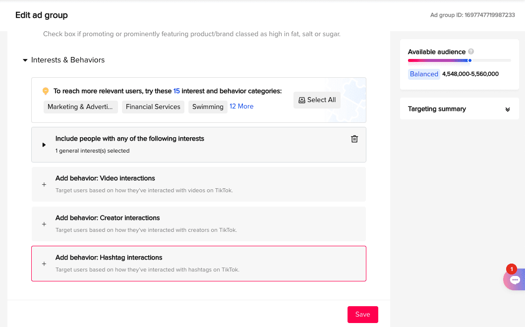This screenshot has height=327, width=525.
Task: Show the 12 More interest categories
Action: [241, 106]
